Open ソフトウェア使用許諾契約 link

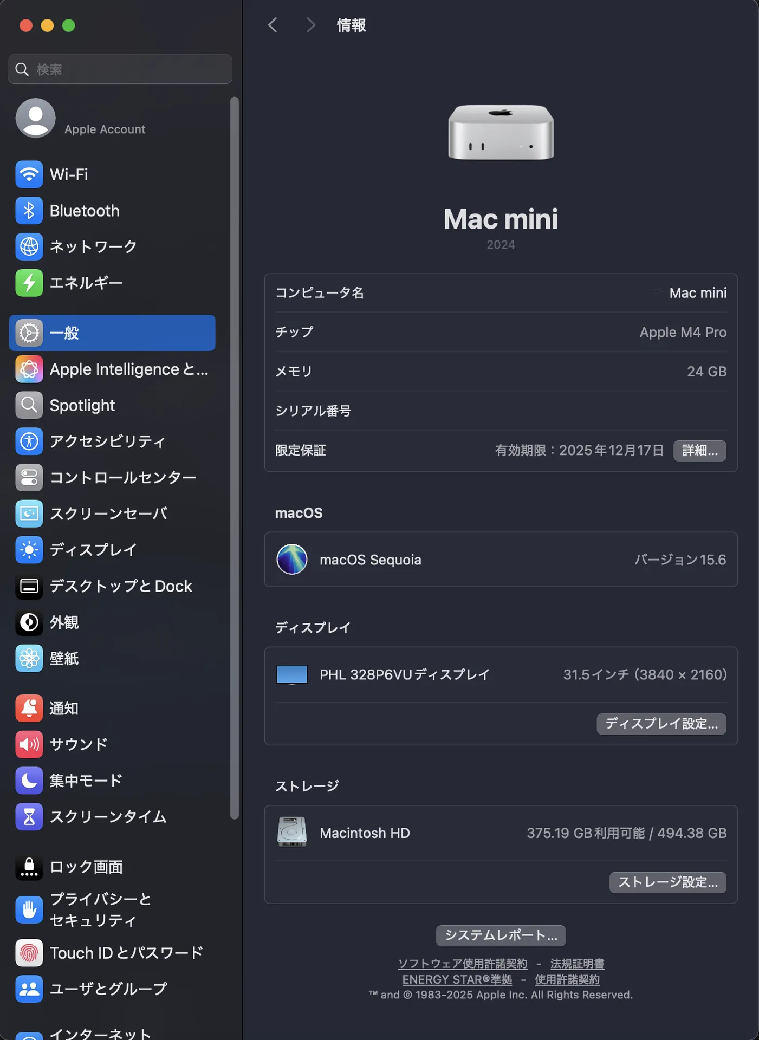(463, 964)
